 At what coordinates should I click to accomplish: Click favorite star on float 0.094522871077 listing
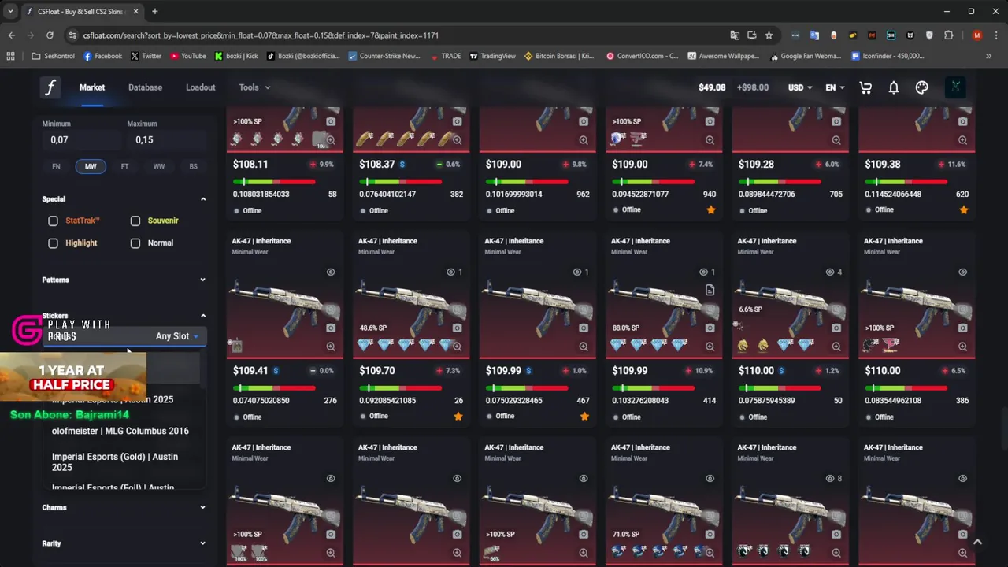pos(711,210)
